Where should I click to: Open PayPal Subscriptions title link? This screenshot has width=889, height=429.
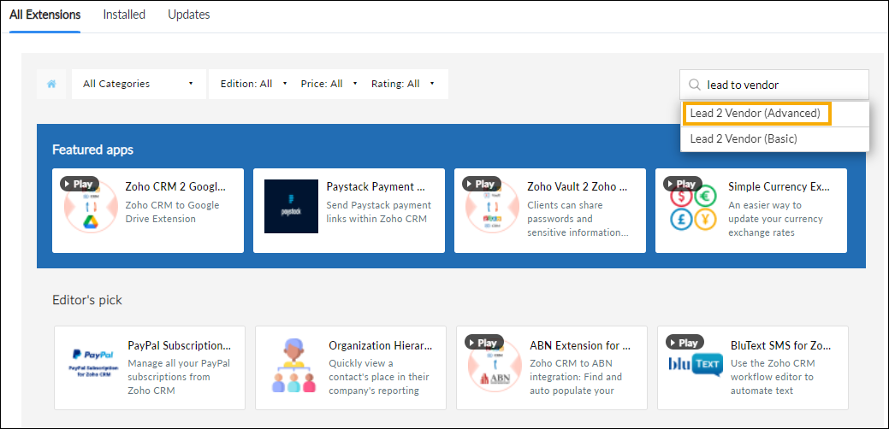179,345
